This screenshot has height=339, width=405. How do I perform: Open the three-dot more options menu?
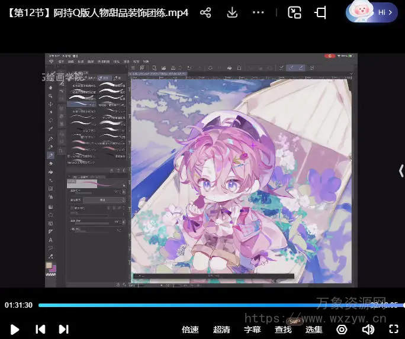[258, 12]
